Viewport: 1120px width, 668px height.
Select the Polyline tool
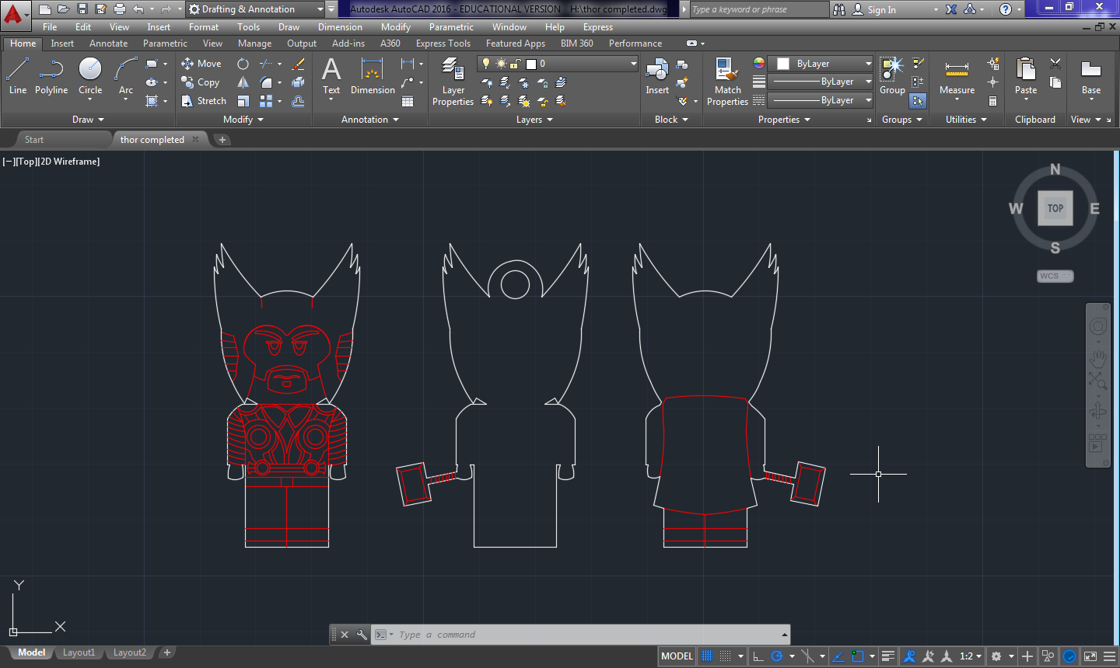[x=51, y=76]
